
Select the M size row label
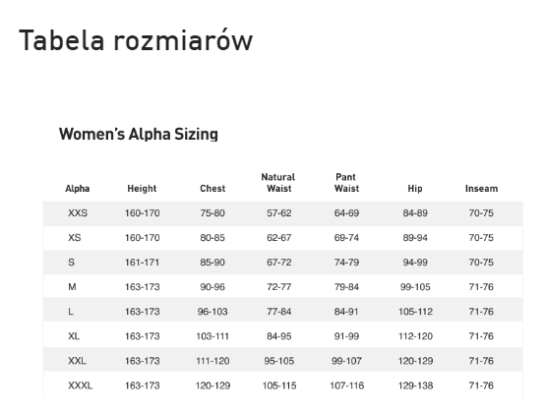[x=72, y=287]
